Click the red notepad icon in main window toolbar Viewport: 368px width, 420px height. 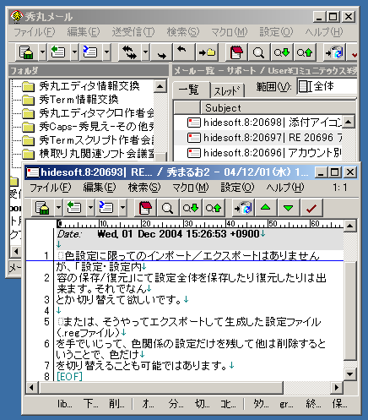point(236,52)
